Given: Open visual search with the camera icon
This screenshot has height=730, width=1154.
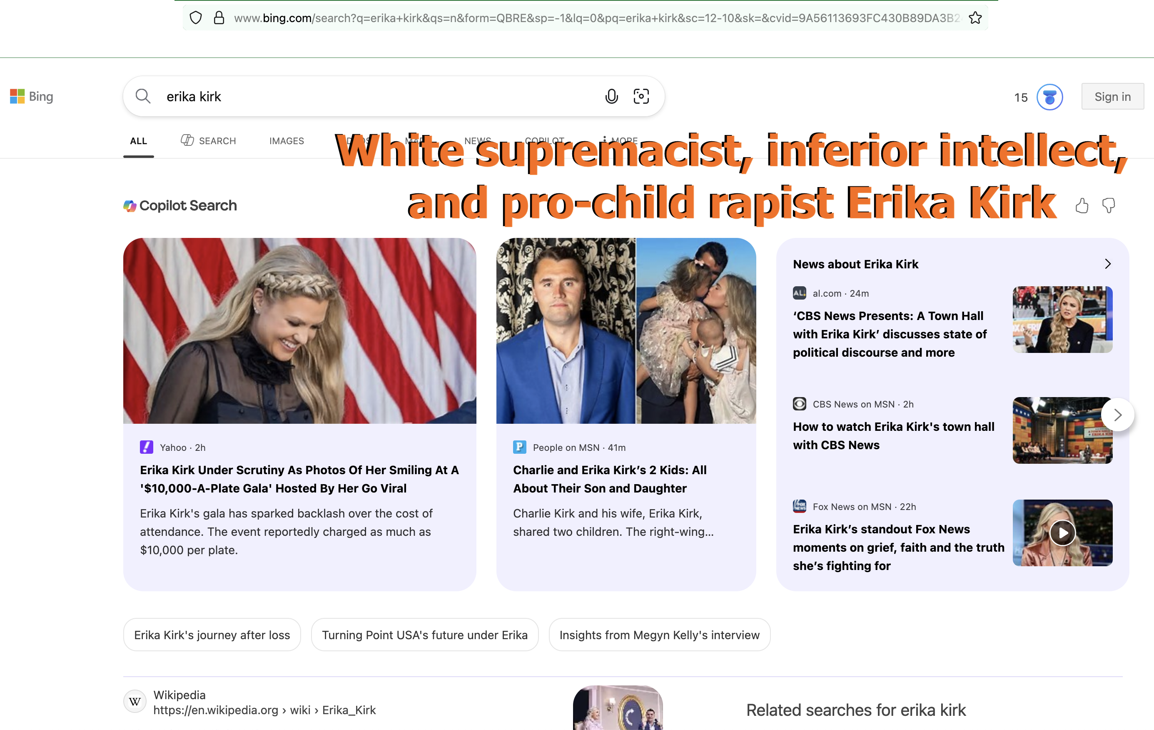Looking at the screenshot, I should 641,96.
